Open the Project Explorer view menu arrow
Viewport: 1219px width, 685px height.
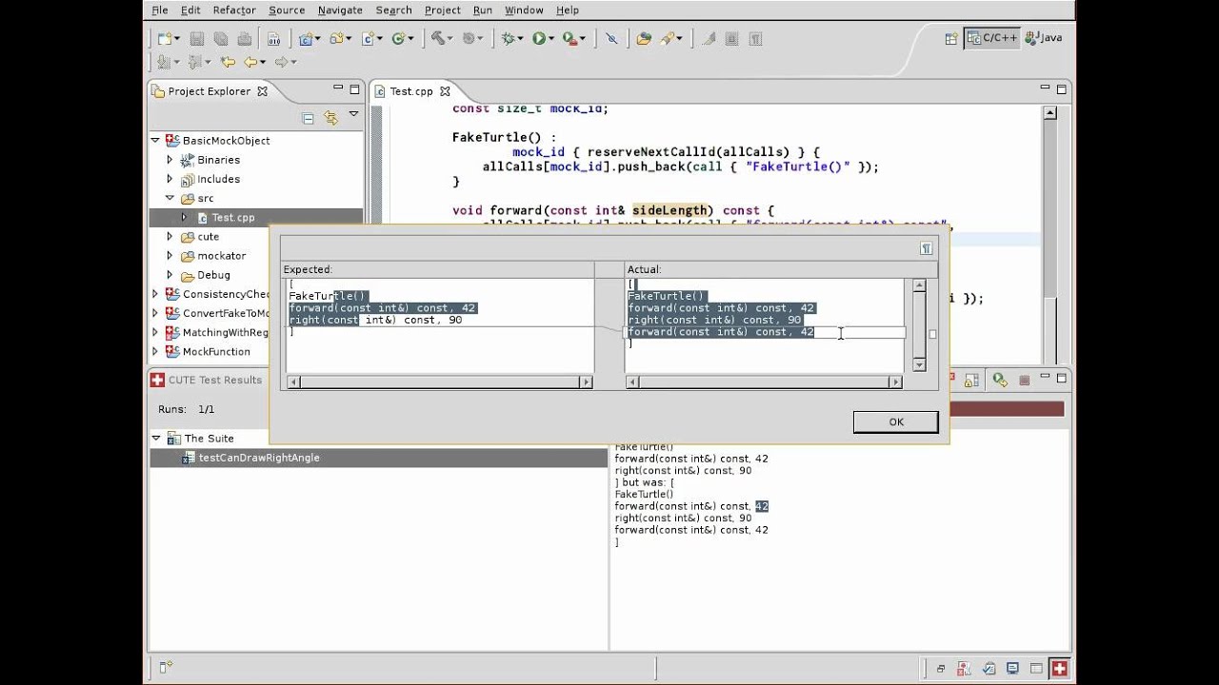[353, 115]
